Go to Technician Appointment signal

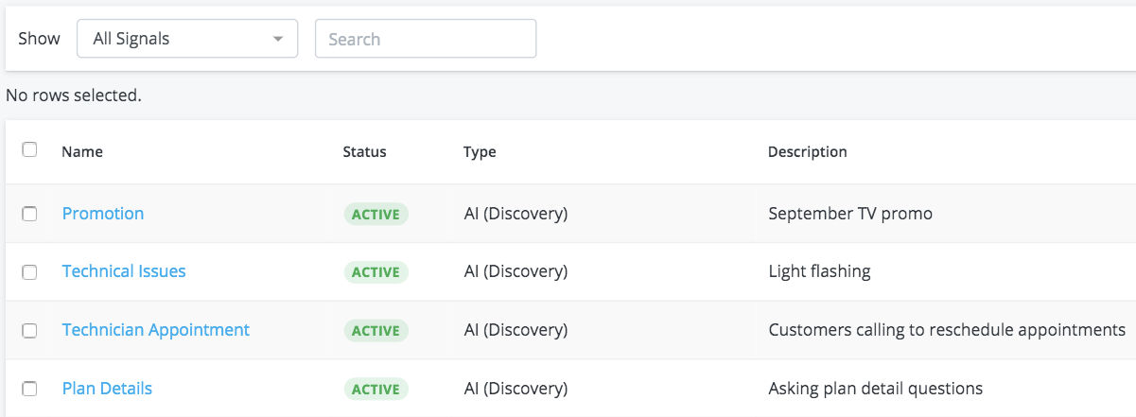156,330
